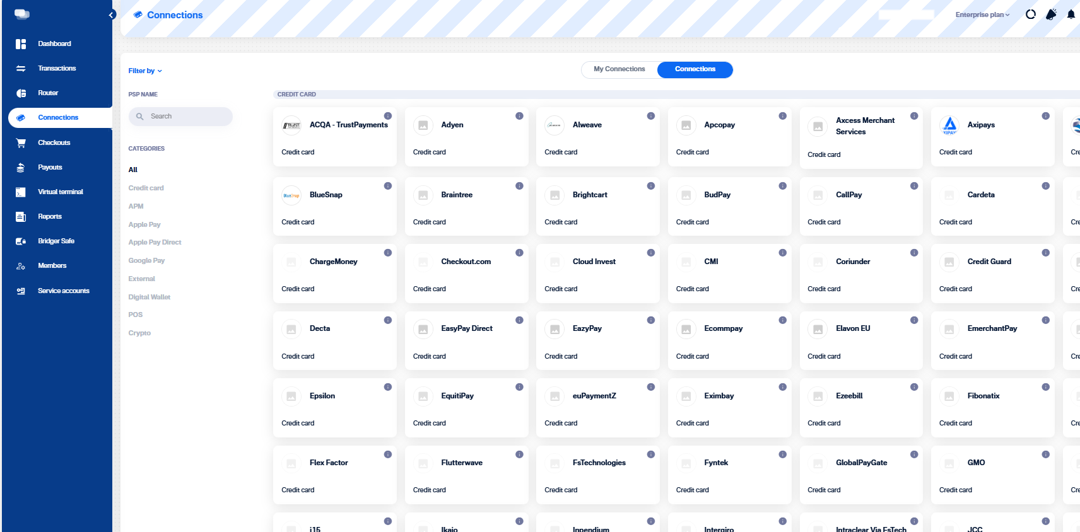The width and height of the screenshot is (1080, 532).
Task: Collapse the sidebar with the arrow
Action: pyautogui.click(x=112, y=14)
